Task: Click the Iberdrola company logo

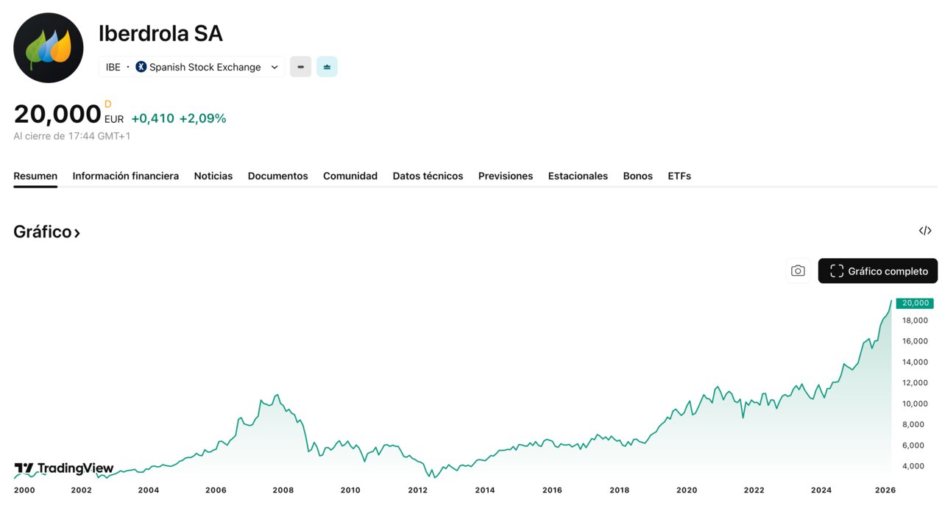Action: coord(49,47)
